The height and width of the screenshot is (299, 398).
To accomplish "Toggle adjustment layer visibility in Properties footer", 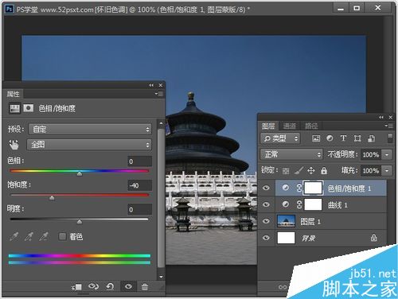I will click(128, 286).
